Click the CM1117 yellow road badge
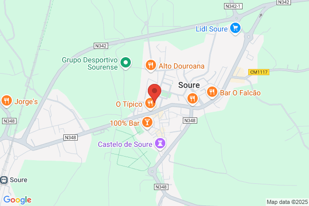This screenshot has width=309, height=206. click(x=259, y=72)
